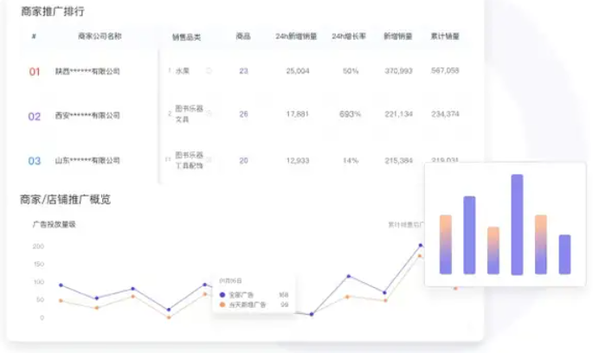Image resolution: width=593 pixels, height=353 pixels.
Task: Sort by 累计销量 column header
Action: pyautogui.click(x=444, y=37)
